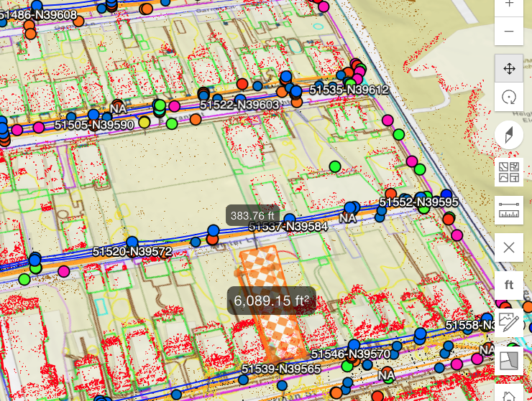Activate the area measurement polygon tool

click(508, 360)
